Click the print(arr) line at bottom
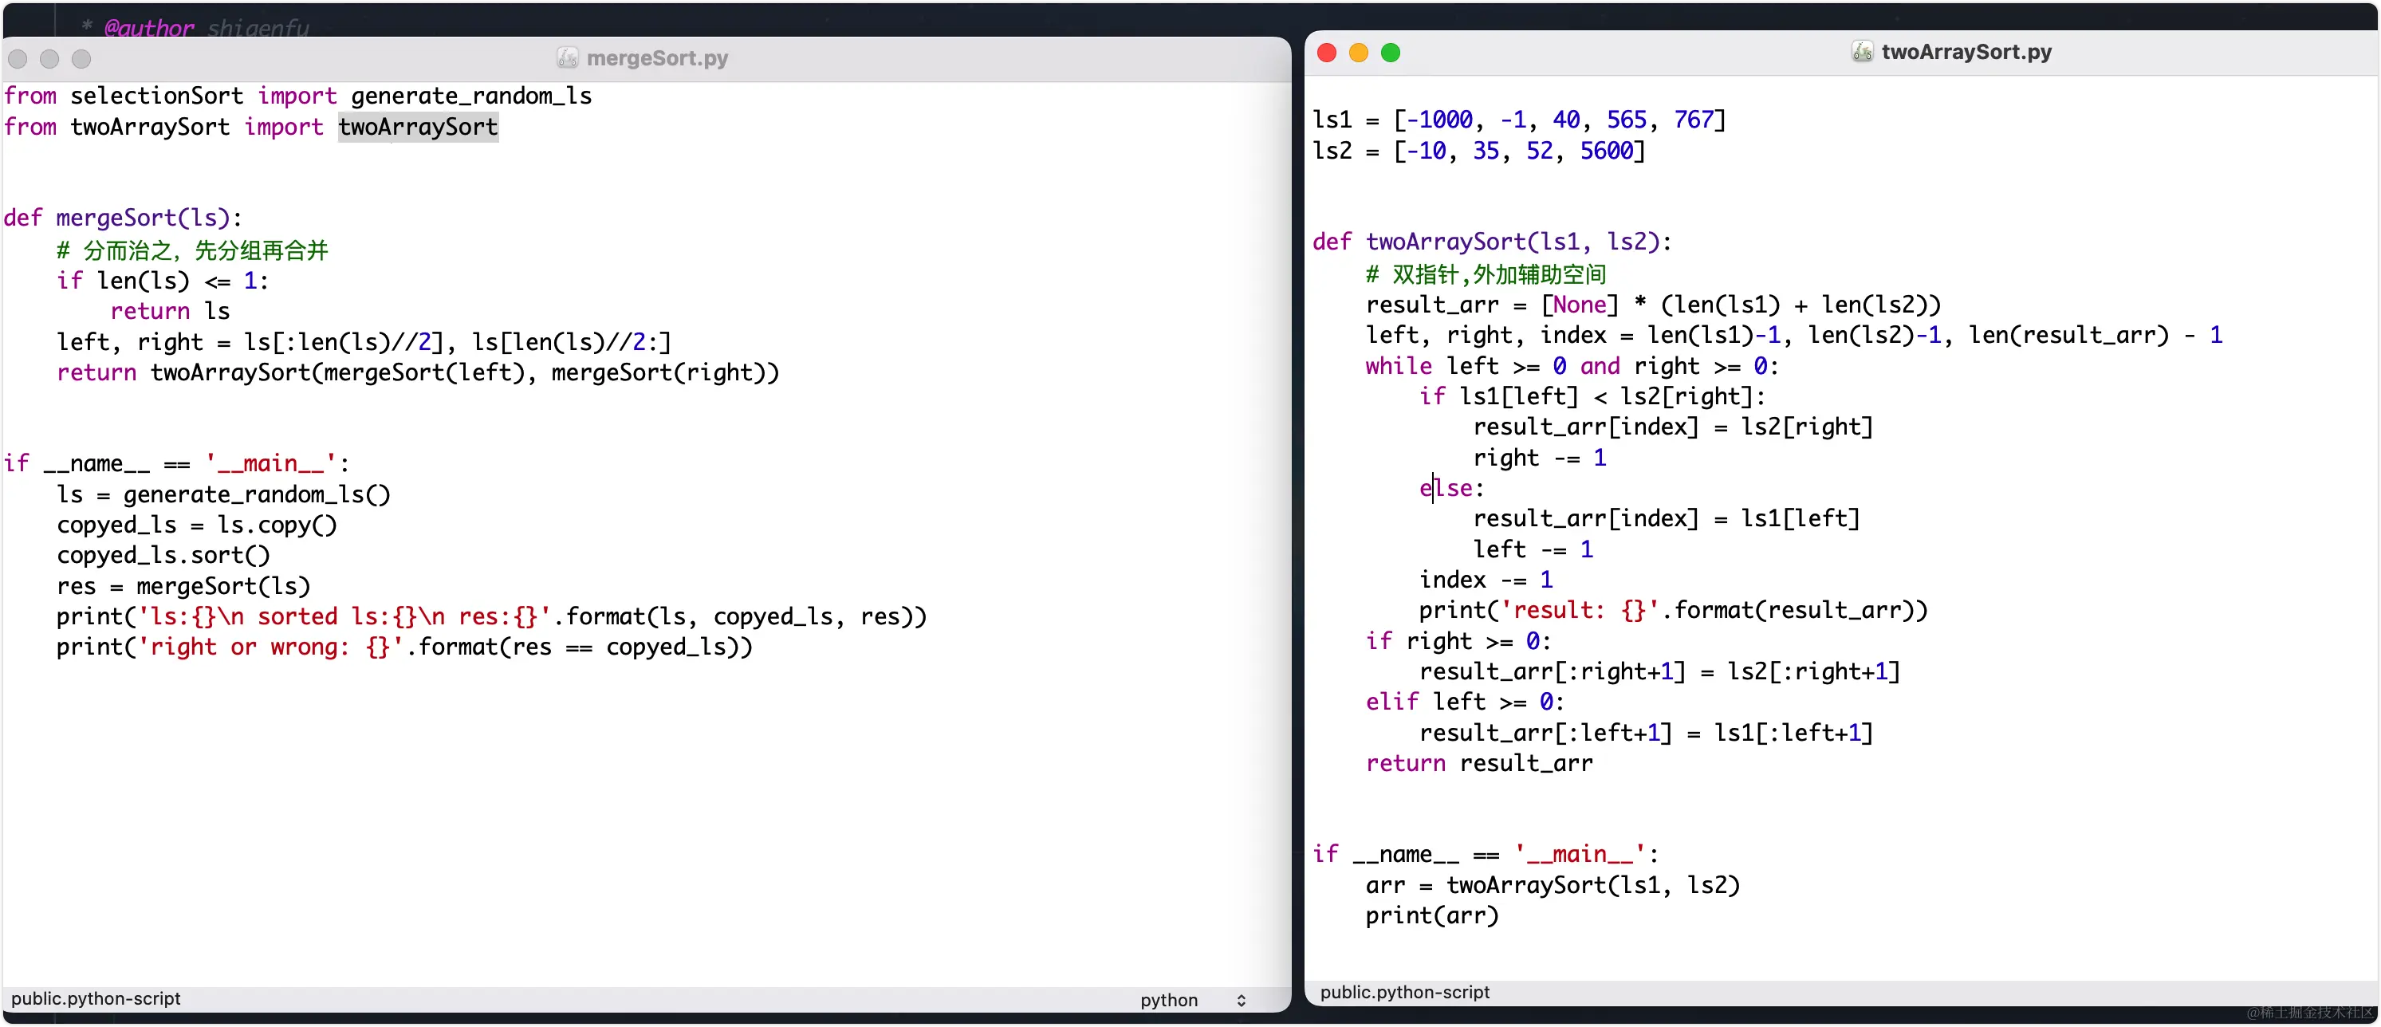 click(1432, 916)
